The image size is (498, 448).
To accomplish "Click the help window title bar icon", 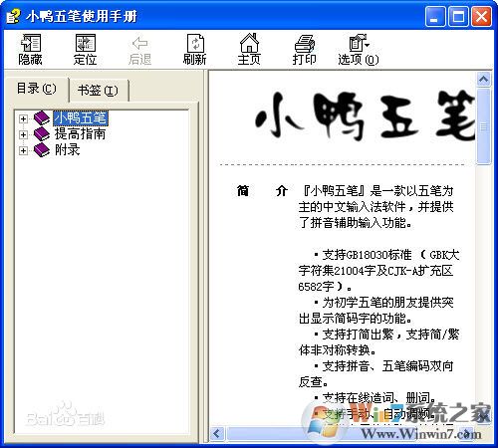I will 13,16.
